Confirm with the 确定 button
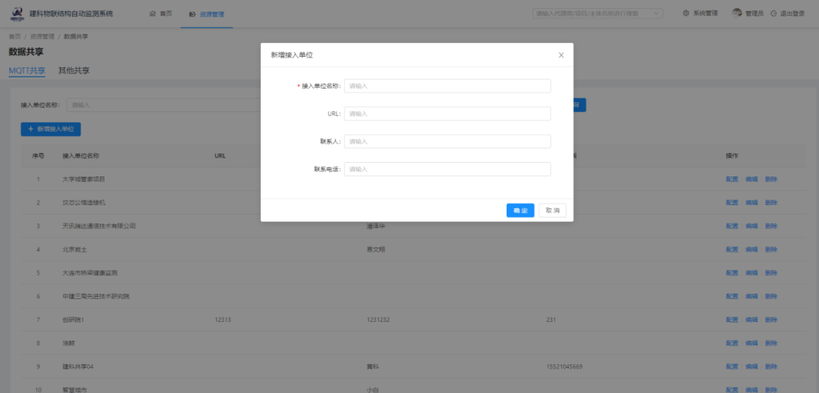This screenshot has height=393, width=819. point(520,211)
